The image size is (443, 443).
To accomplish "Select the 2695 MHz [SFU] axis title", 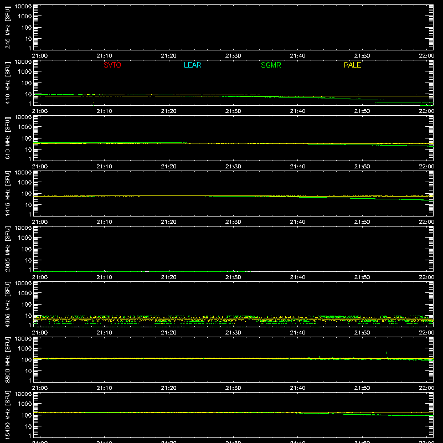I will (7, 249).
